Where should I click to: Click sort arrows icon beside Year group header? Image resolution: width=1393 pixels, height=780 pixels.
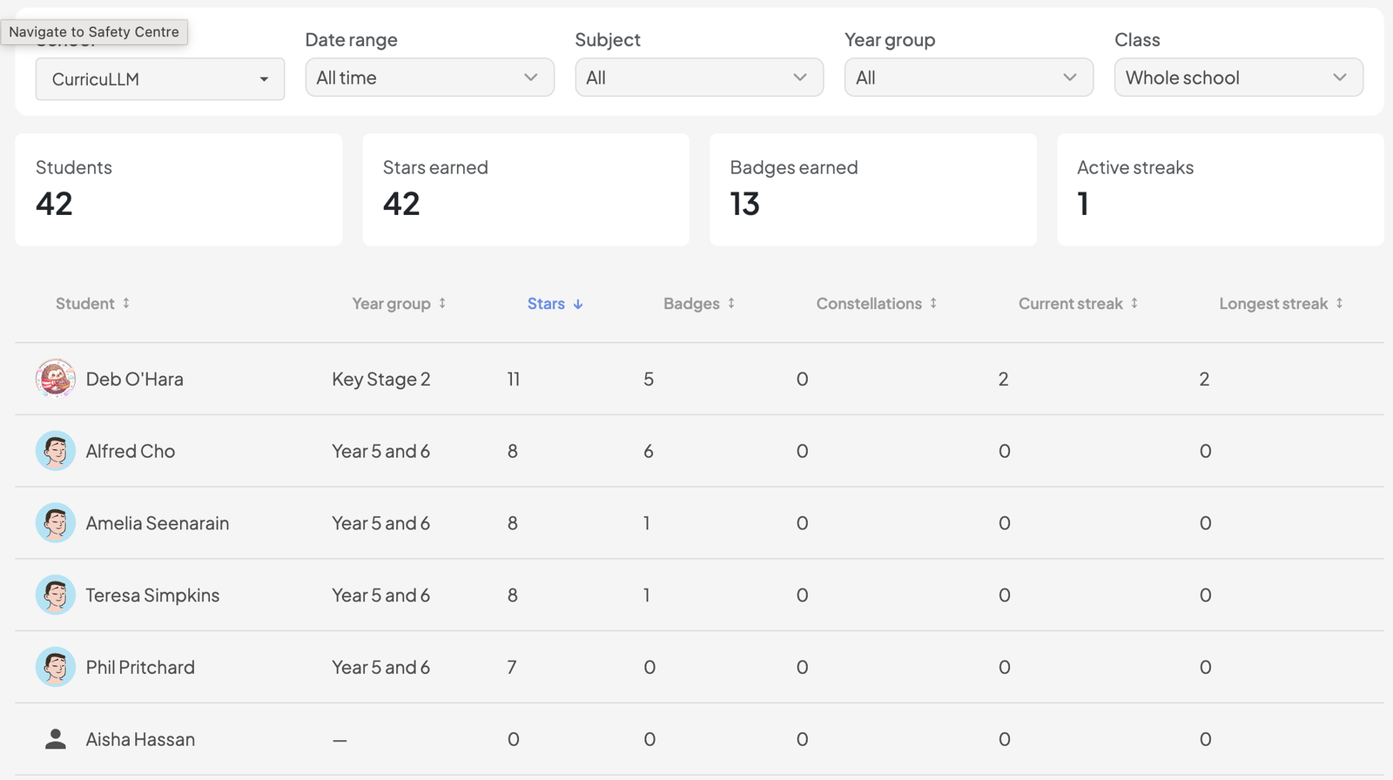click(x=442, y=303)
